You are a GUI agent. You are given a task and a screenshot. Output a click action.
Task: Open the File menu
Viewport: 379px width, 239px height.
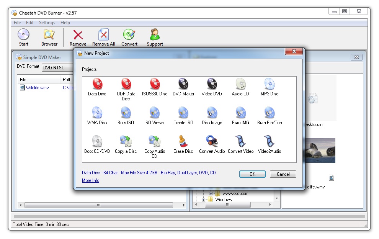coord(17,23)
